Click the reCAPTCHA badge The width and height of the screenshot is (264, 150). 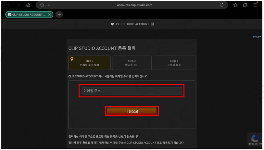(255, 139)
